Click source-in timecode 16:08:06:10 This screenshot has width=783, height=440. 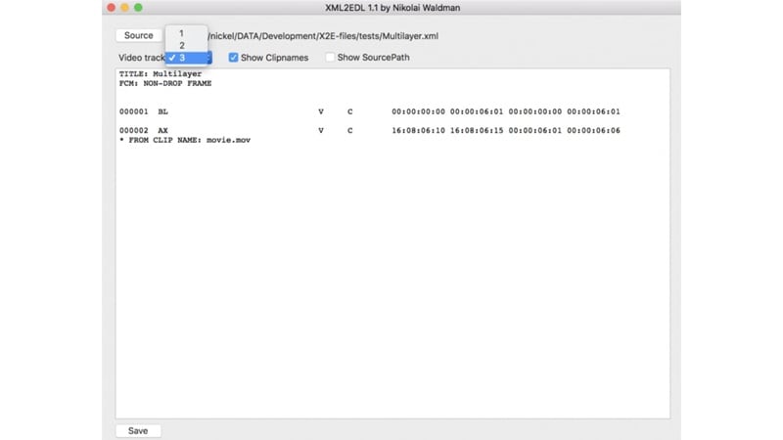[418, 131]
